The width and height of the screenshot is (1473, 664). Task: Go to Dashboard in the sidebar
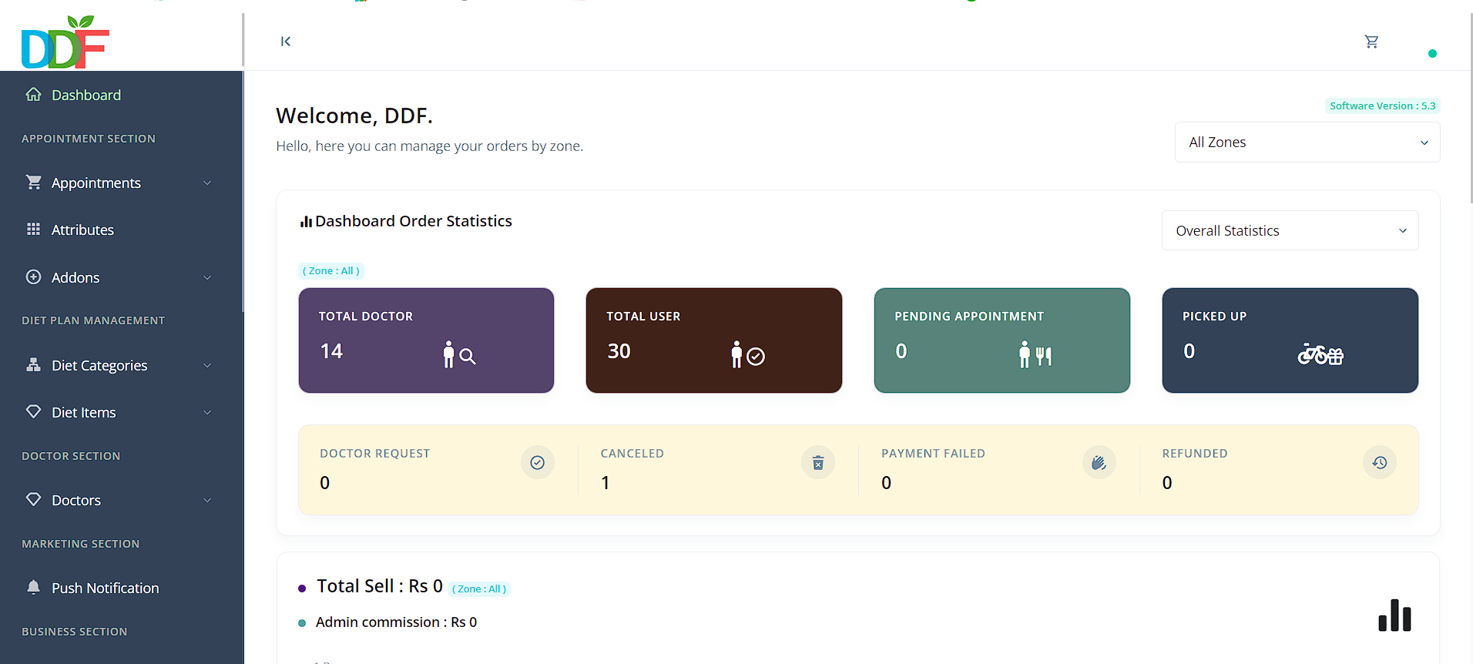(x=86, y=96)
